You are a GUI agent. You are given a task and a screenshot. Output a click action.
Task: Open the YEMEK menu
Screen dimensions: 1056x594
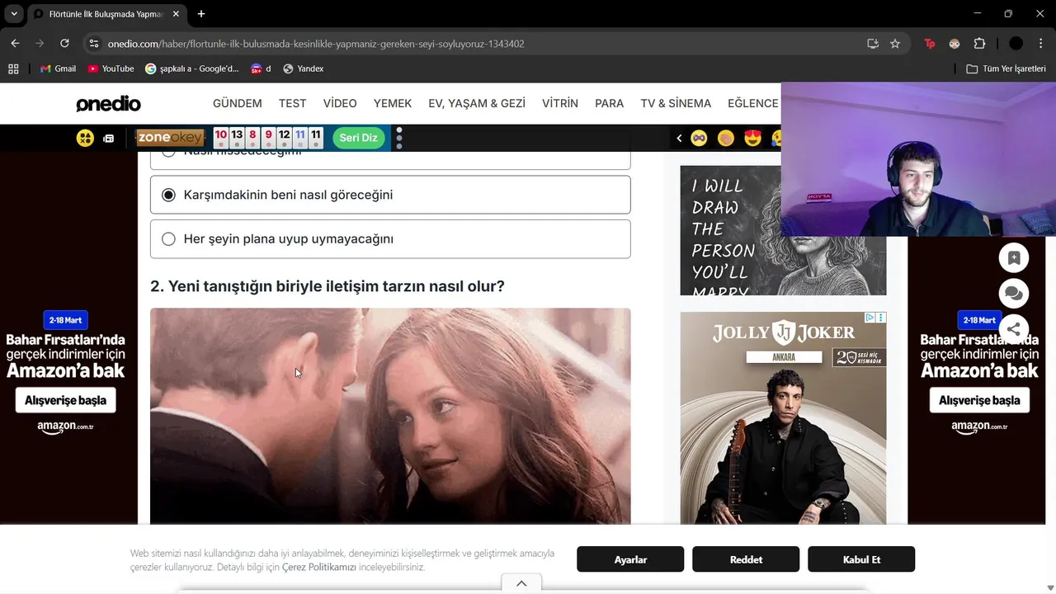click(x=393, y=103)
